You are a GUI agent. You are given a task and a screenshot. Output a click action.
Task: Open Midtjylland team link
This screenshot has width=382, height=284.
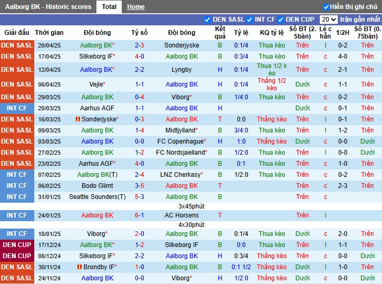181,130
